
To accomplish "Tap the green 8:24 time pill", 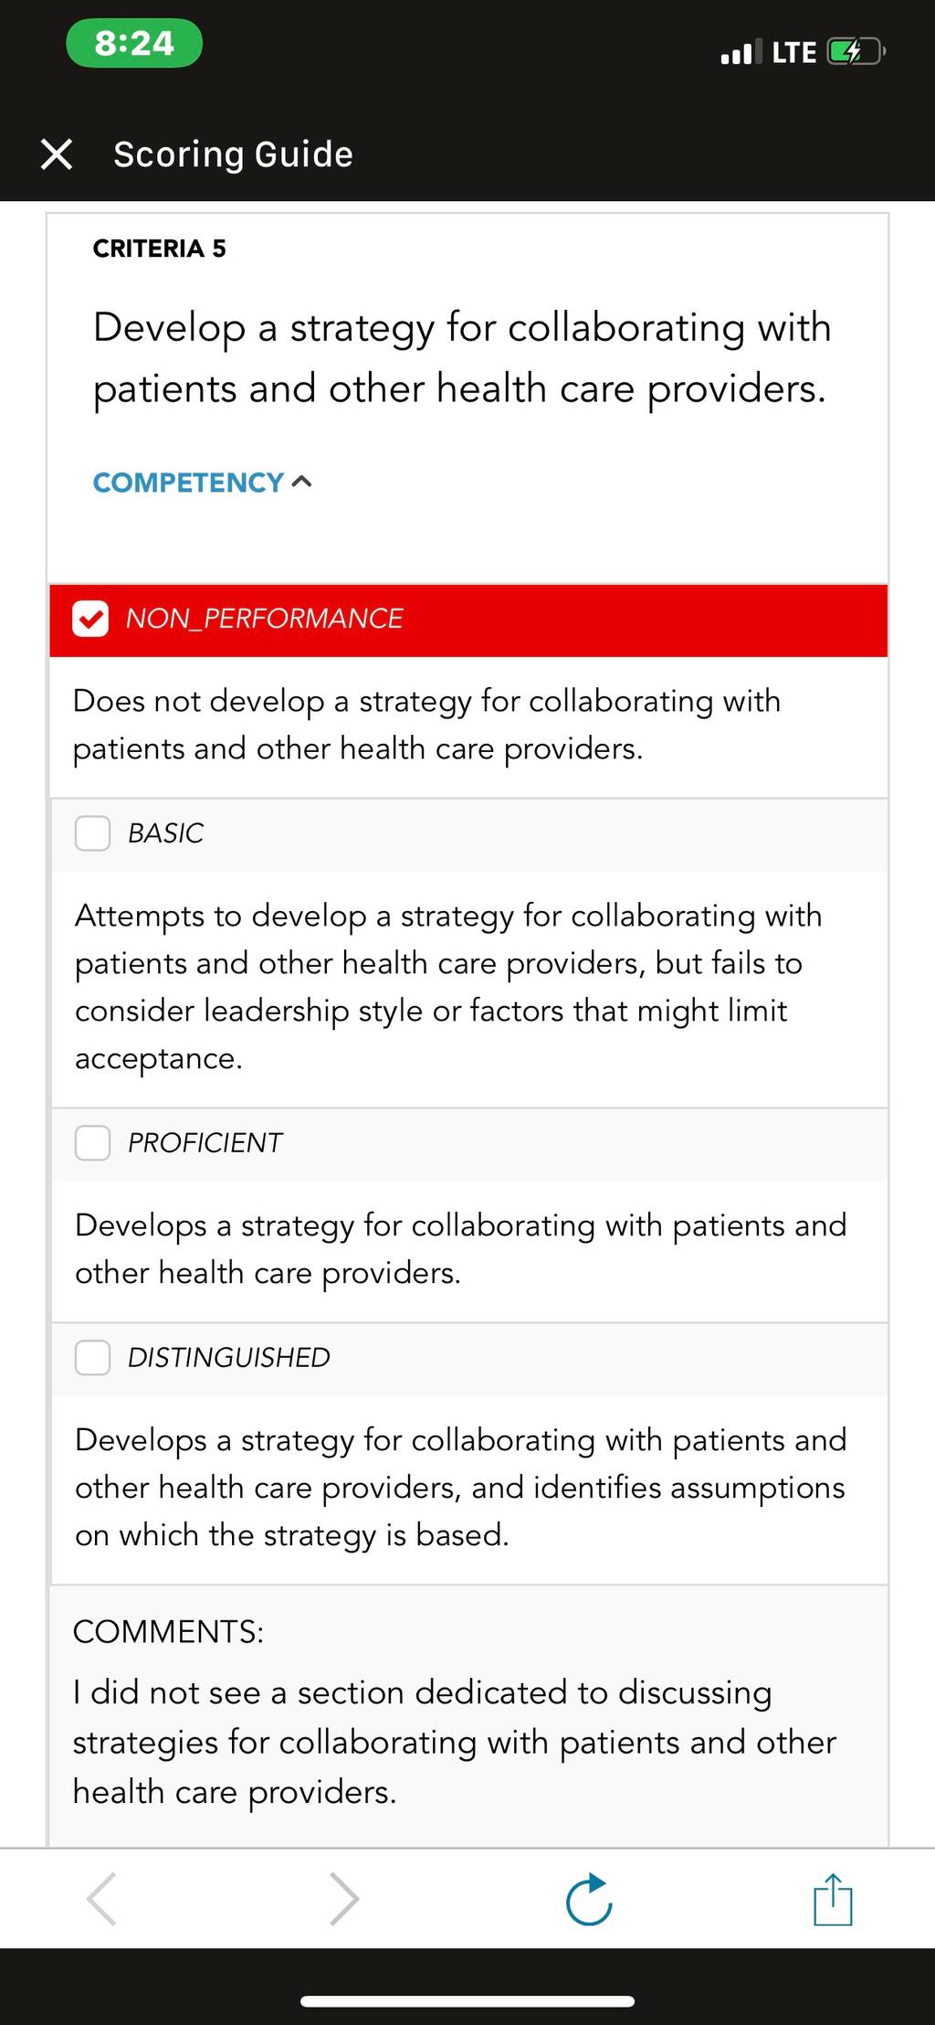I will (x=134, y=43).
